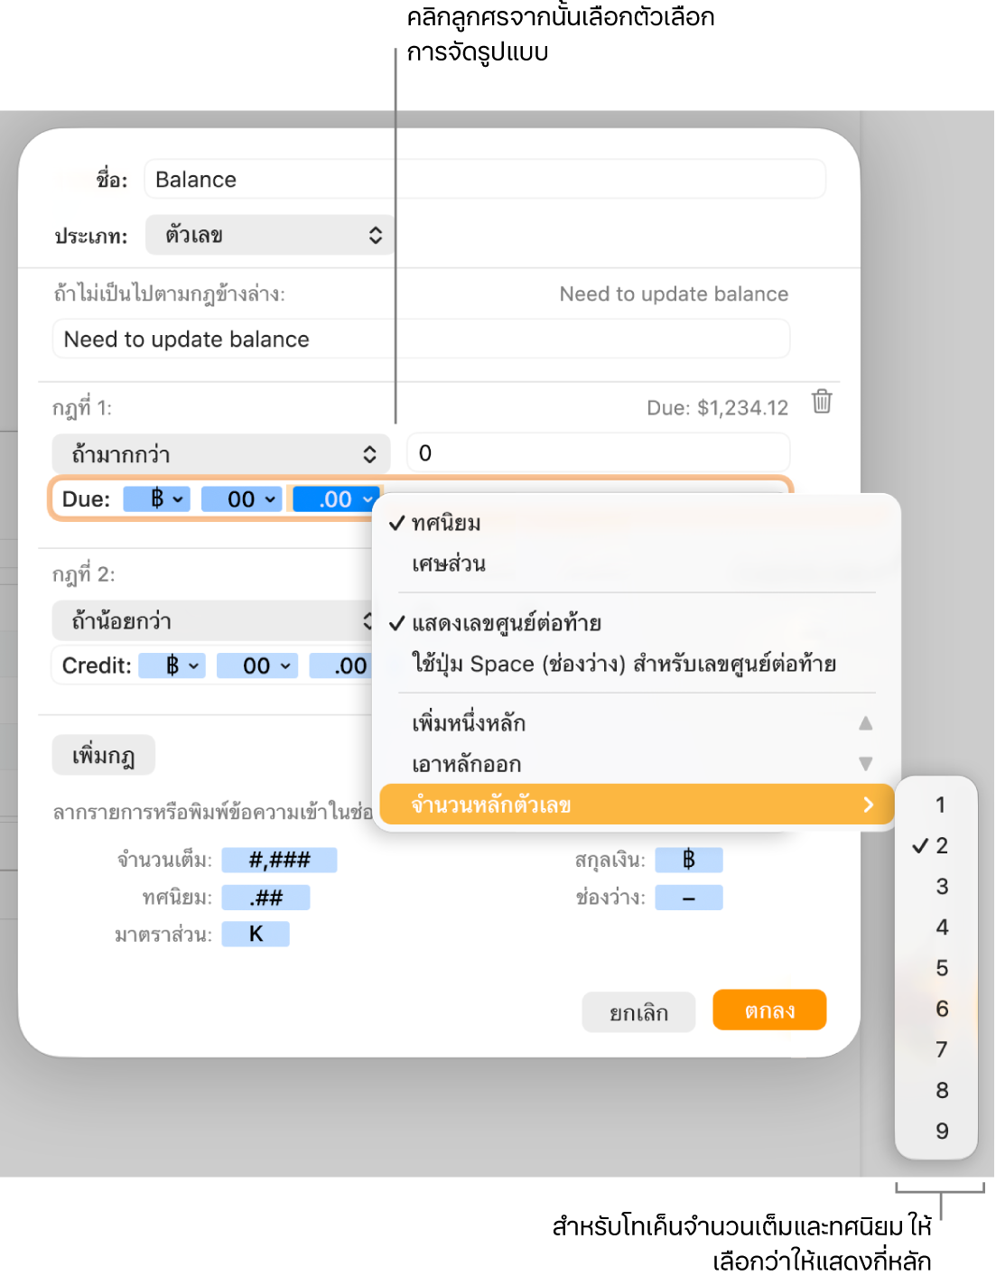Click the dash space token
The image size is (996, 1285).
click(x=688, y=898)
